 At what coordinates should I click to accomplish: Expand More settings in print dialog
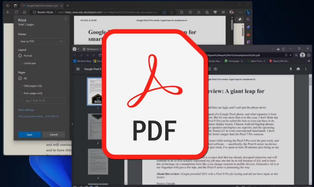pyautogui.click(x=27, y=110)
